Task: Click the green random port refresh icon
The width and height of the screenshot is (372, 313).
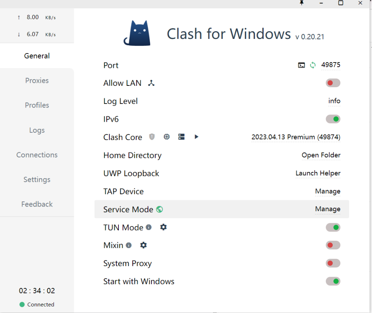Action: click(x=313, y=65)
